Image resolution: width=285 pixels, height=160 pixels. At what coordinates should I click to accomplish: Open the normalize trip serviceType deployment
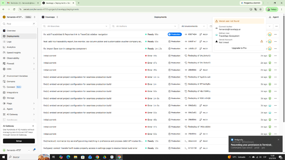tap(93, 141)
